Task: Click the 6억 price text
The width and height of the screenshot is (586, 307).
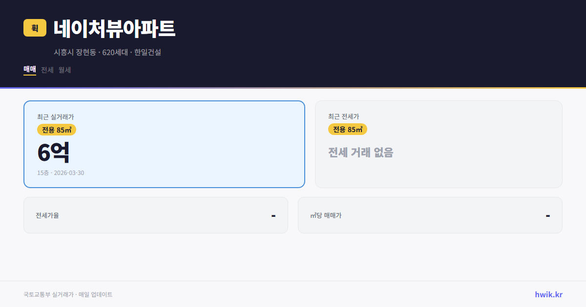Action: (53, 152)
